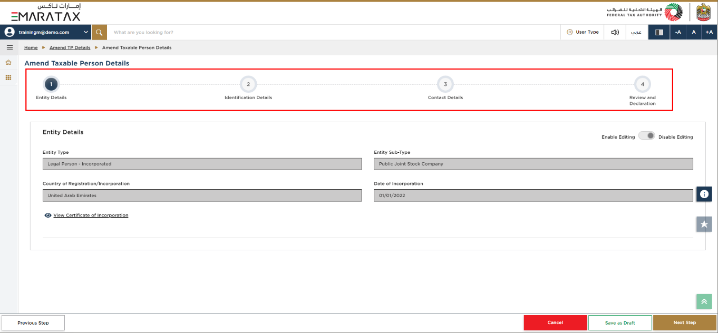
Task: Click the user profile avatar icon
Action: 9,32
